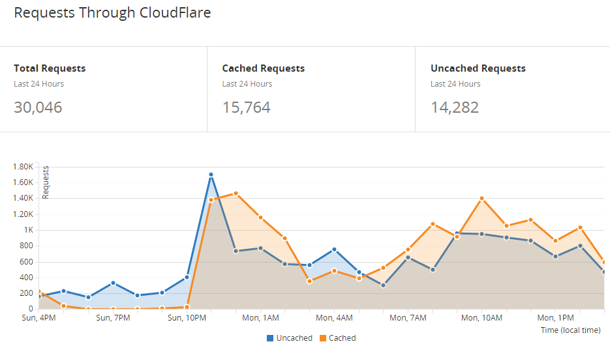This screenshot has width=610, height=346.
Task: Click the Uncached data point at Sun, 7PM
Action: click(x=113, y=283)
